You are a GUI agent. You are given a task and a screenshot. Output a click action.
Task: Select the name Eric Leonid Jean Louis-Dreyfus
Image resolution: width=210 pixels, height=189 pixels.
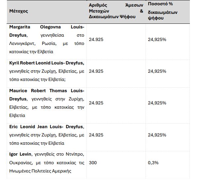pyautogui.click(x=47, y=127)
